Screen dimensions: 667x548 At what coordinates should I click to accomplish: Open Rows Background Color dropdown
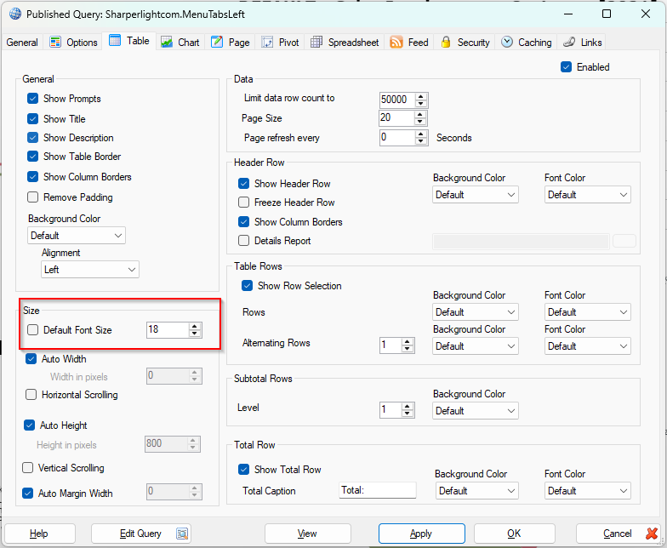click(476, 312)
